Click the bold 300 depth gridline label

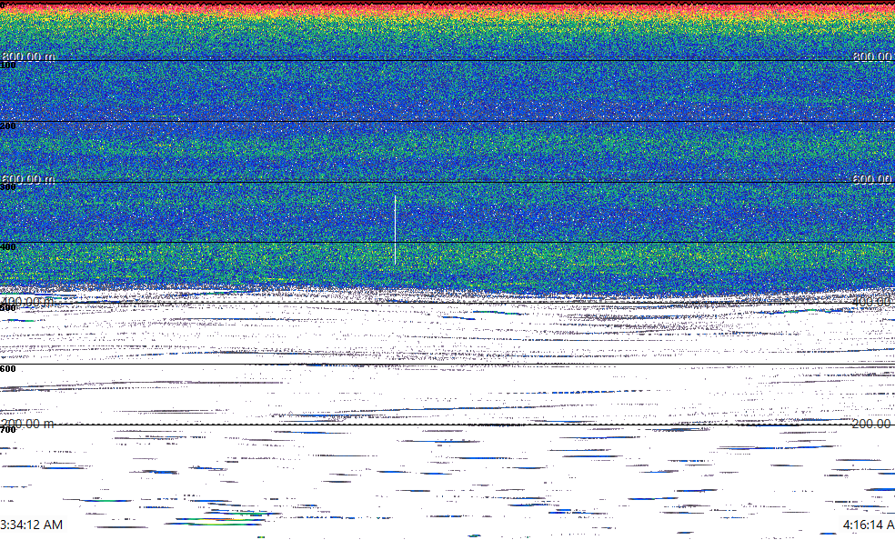pos(8,186)
